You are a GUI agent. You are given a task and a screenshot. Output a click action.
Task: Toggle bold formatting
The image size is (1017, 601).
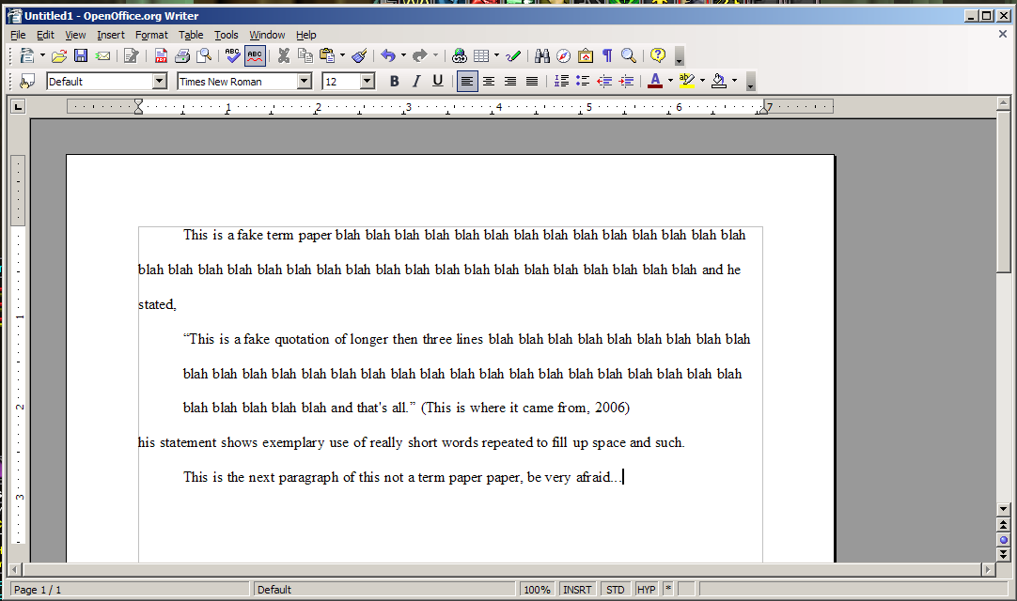point(395,82)
